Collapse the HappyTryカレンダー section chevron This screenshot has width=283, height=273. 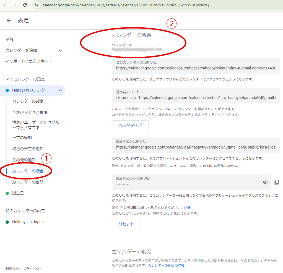pos(60,90)
